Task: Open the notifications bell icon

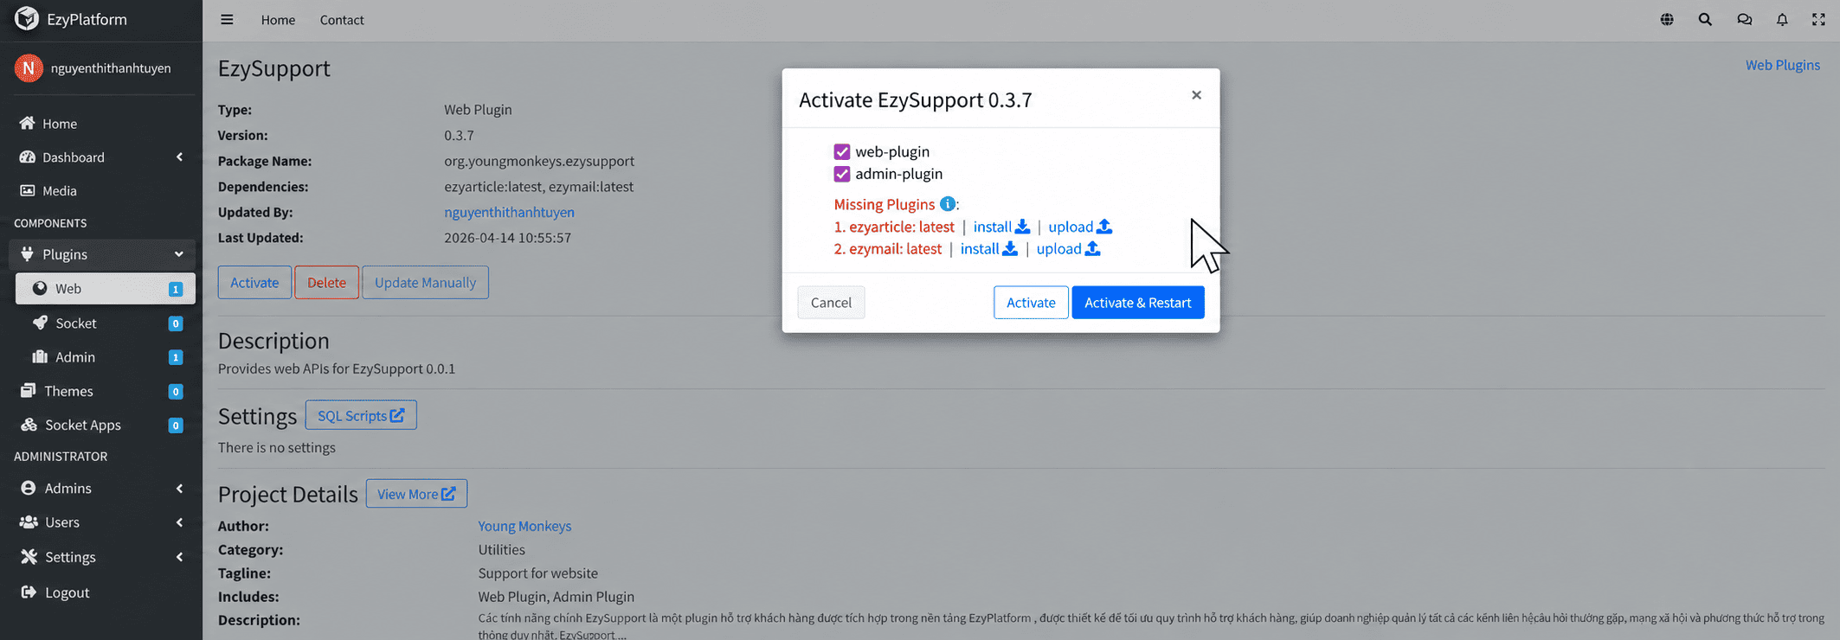Action: [1782, 19]
